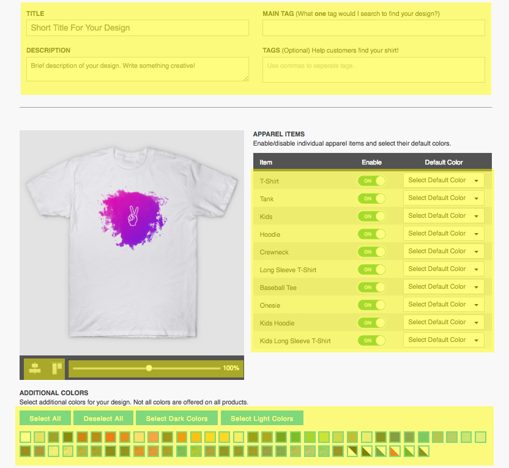Open the Kids Hoodie default color dropdown
The height and width of the screenshot is (468, 509).
point(443,322)
